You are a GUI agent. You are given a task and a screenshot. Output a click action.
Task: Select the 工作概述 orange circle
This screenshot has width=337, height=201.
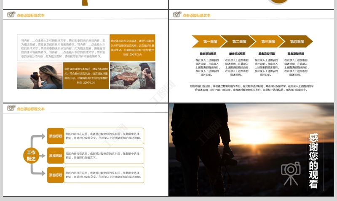tap(31, 156)
